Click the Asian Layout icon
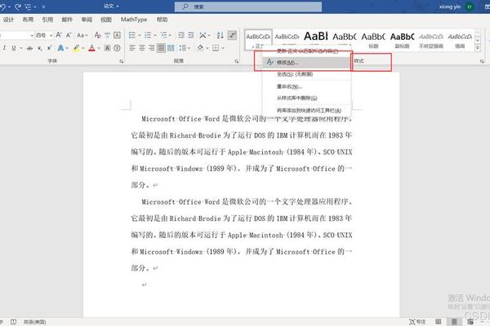The height and width of the screenshot is (326, 490). [x=203, y=35]
